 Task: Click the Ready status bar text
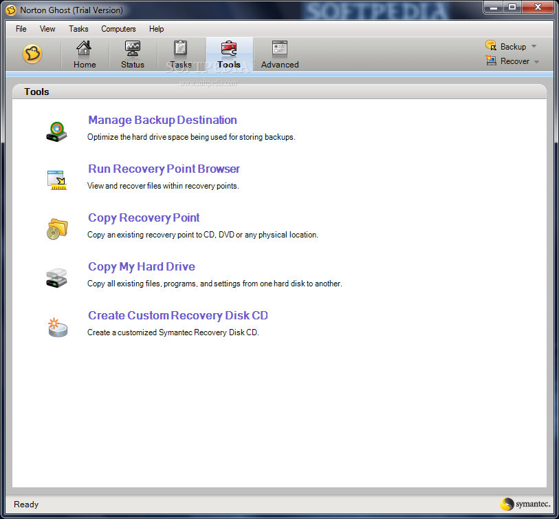pyautogui.click(x=26, y=505)
